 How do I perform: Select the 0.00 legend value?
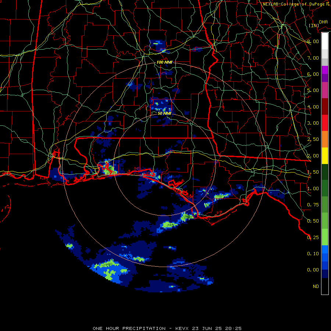313,270
